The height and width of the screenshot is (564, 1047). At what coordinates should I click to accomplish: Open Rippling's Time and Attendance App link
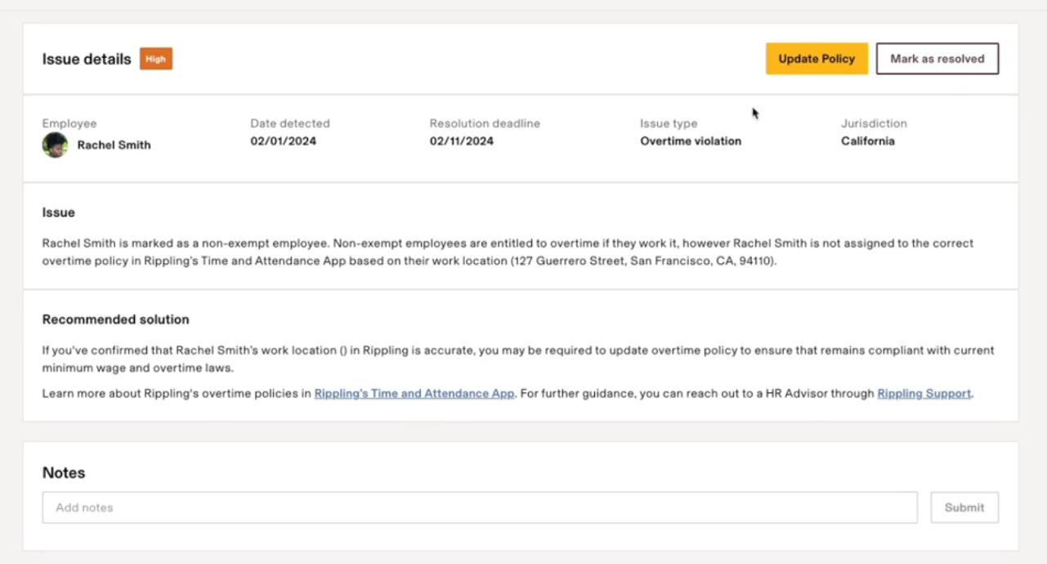pos(414,393)
